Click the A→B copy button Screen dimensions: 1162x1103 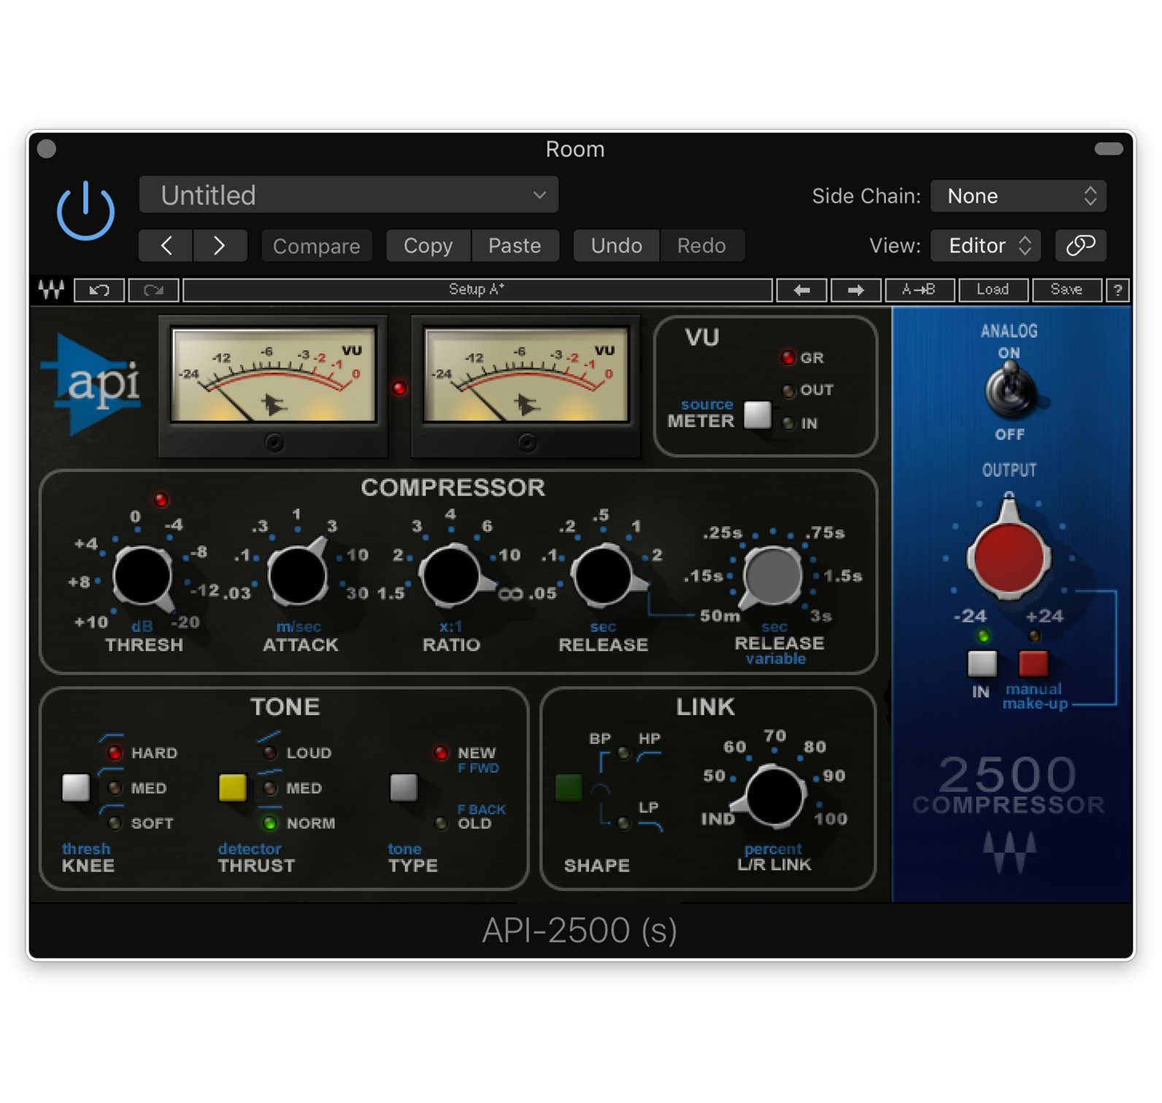coord(920,290)
